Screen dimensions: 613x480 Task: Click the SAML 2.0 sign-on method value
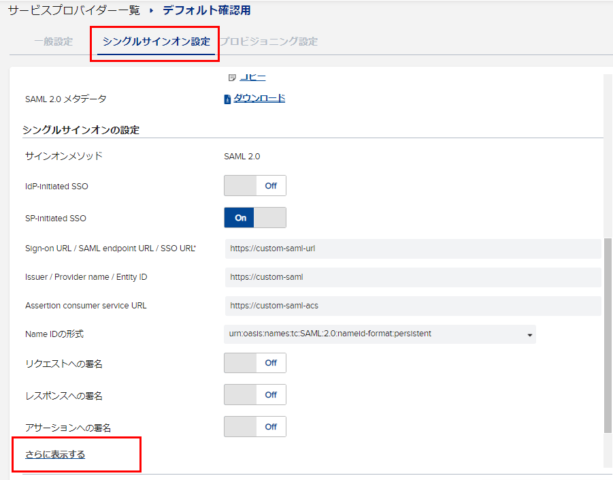coord(242,157)
